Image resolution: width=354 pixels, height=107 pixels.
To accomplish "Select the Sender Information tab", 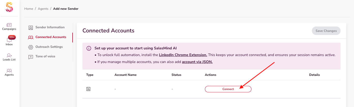I will coord(50,27).
